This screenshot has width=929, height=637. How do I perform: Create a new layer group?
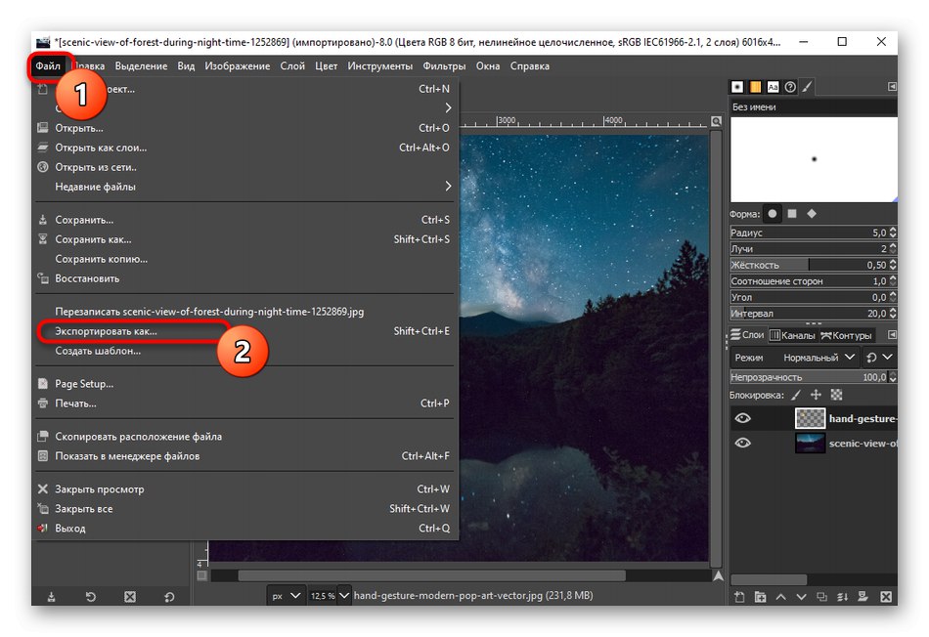[762, 596]
